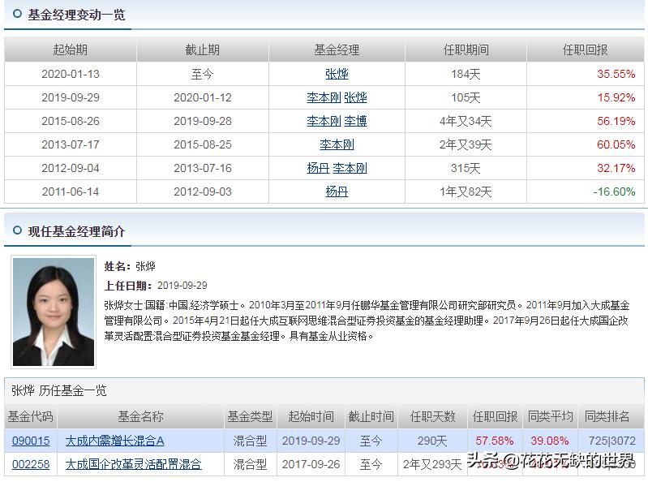This screenshot has width=648, height=482.
Task: Click 李本刚 link in 2012-09-04 row
Action: pyautogui.click(x=350, y=168)
